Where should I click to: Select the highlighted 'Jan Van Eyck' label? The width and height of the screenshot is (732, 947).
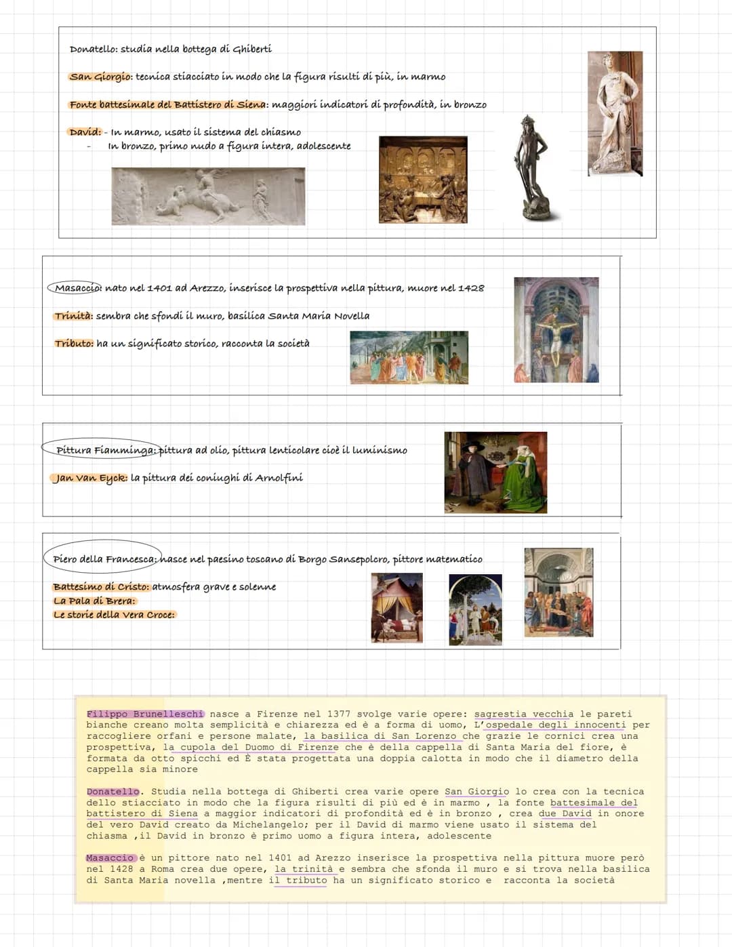90,478
